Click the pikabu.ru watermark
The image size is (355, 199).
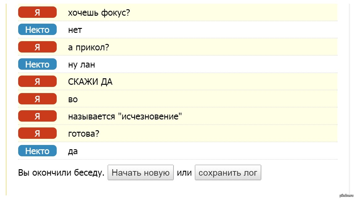click(x=346, y=195)
